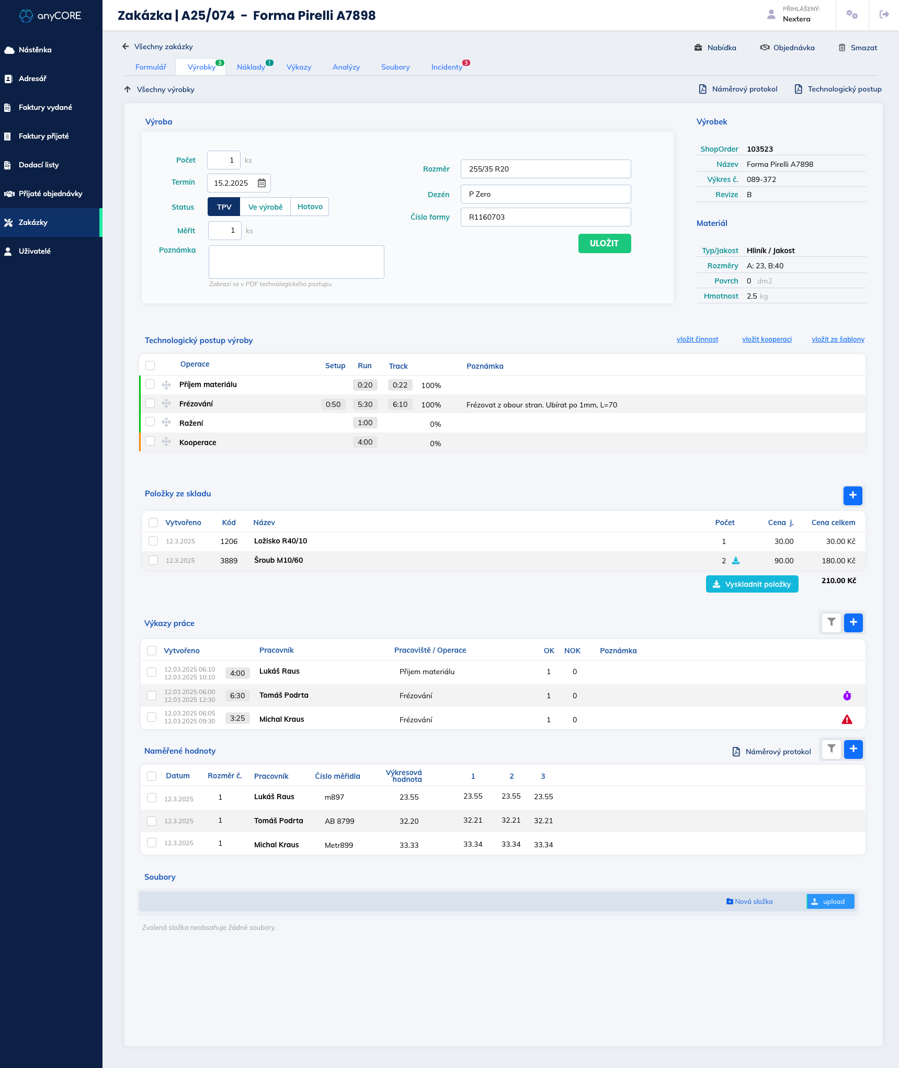Switch to the Výkazy tab
Viewport: 899px width, 1068px height.
(x=299, y=67)
